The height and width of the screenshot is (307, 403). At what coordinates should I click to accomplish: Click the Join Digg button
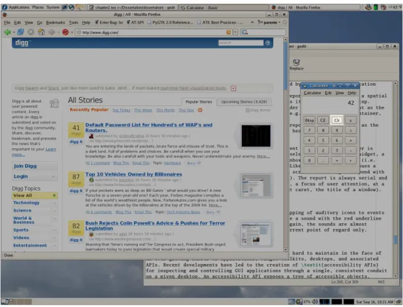pyautogui.click(x=35, y=166)
